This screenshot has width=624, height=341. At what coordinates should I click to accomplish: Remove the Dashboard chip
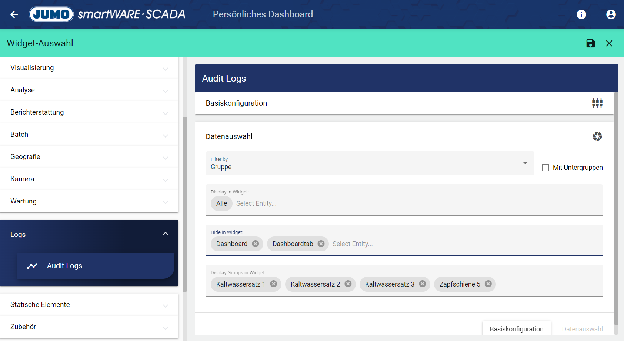point(256,244)
